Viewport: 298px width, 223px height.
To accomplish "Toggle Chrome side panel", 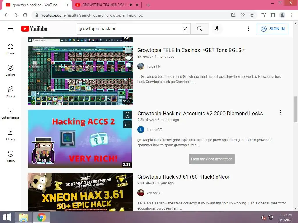I will pyautogui.click(x=273, y=15).
